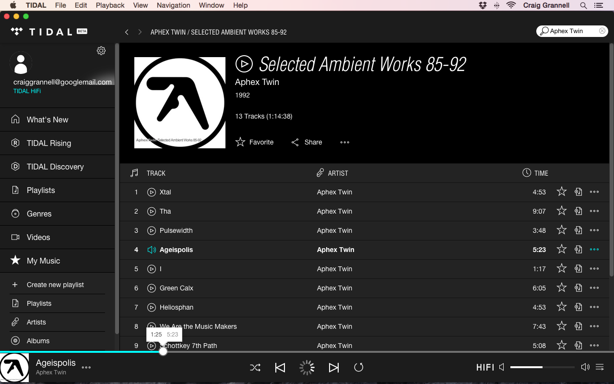Favorite the track Xtal
This screenshot has height=384, width=614.
[x=562, y=192]
